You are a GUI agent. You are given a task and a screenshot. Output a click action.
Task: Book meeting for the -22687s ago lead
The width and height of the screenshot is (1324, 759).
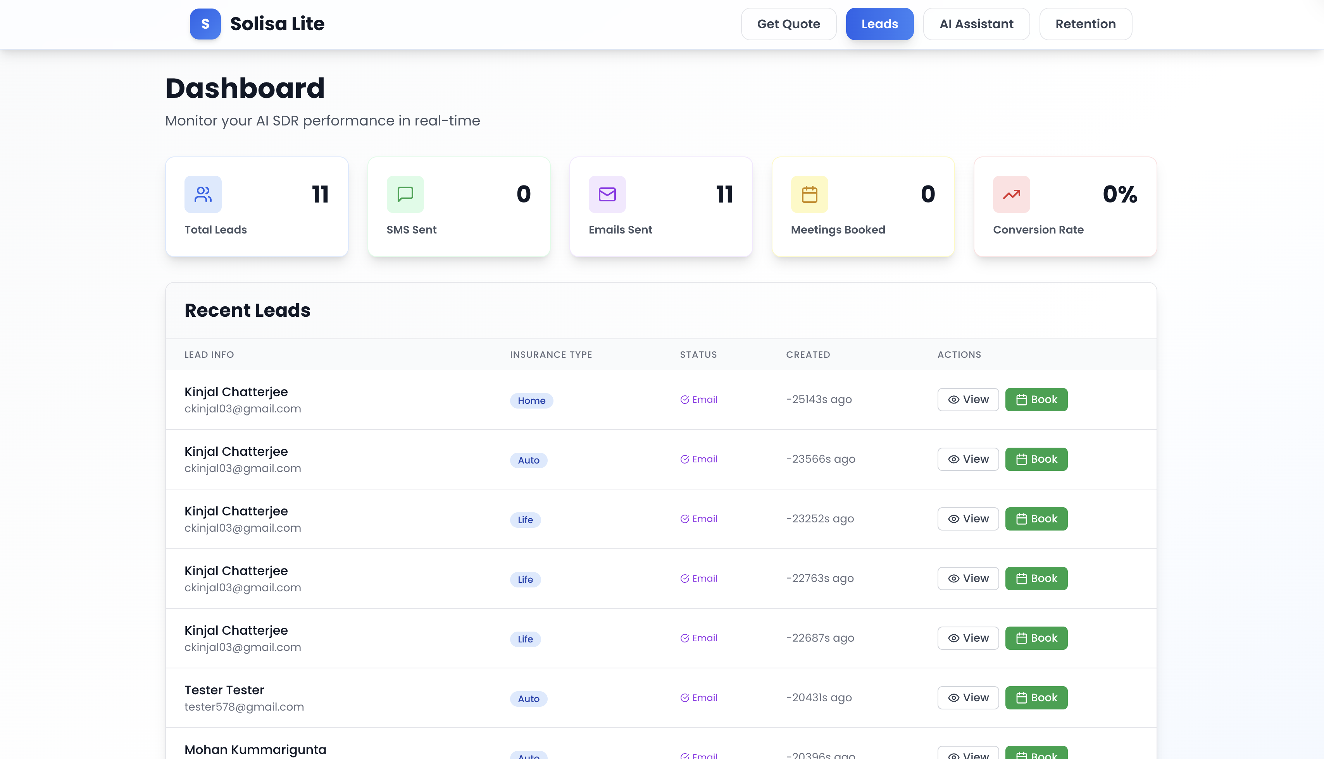coord(1036,638)
